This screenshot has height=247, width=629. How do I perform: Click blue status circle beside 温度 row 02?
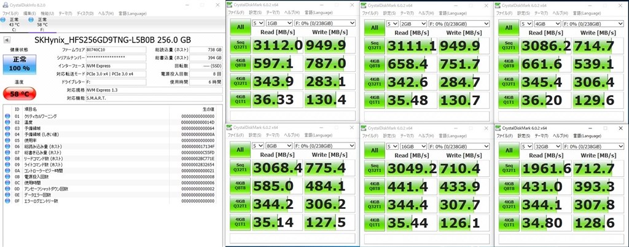7,122
